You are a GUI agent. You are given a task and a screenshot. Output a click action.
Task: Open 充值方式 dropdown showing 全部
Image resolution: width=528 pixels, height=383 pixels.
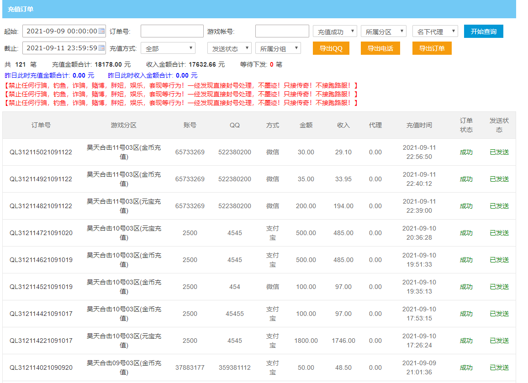point(168,48)
